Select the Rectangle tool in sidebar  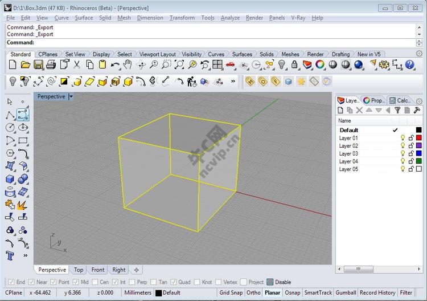click(23, 140)
